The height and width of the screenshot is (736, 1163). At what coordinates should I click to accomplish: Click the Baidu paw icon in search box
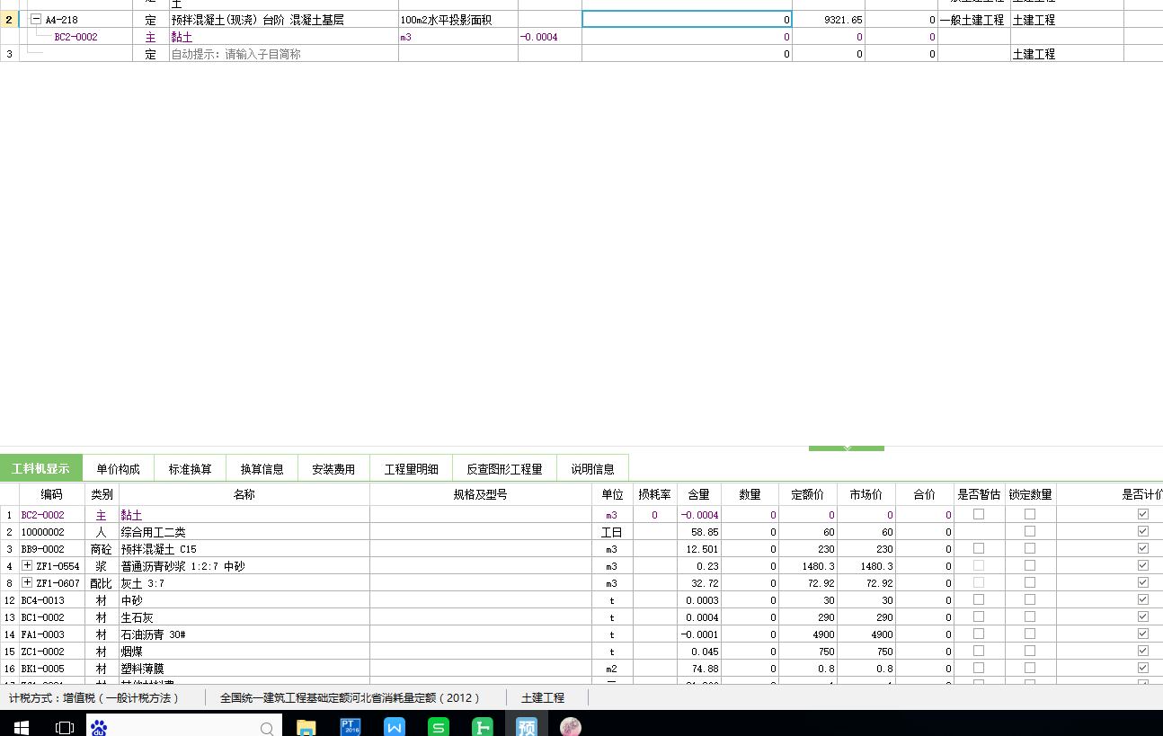point(99,727)
